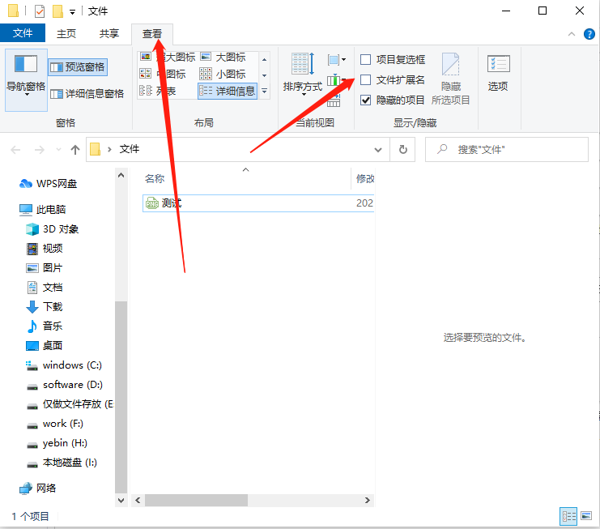
Task: Open 3D 对象 folder in sidebar
Action: pyautogui.click(x=52, y=229)
